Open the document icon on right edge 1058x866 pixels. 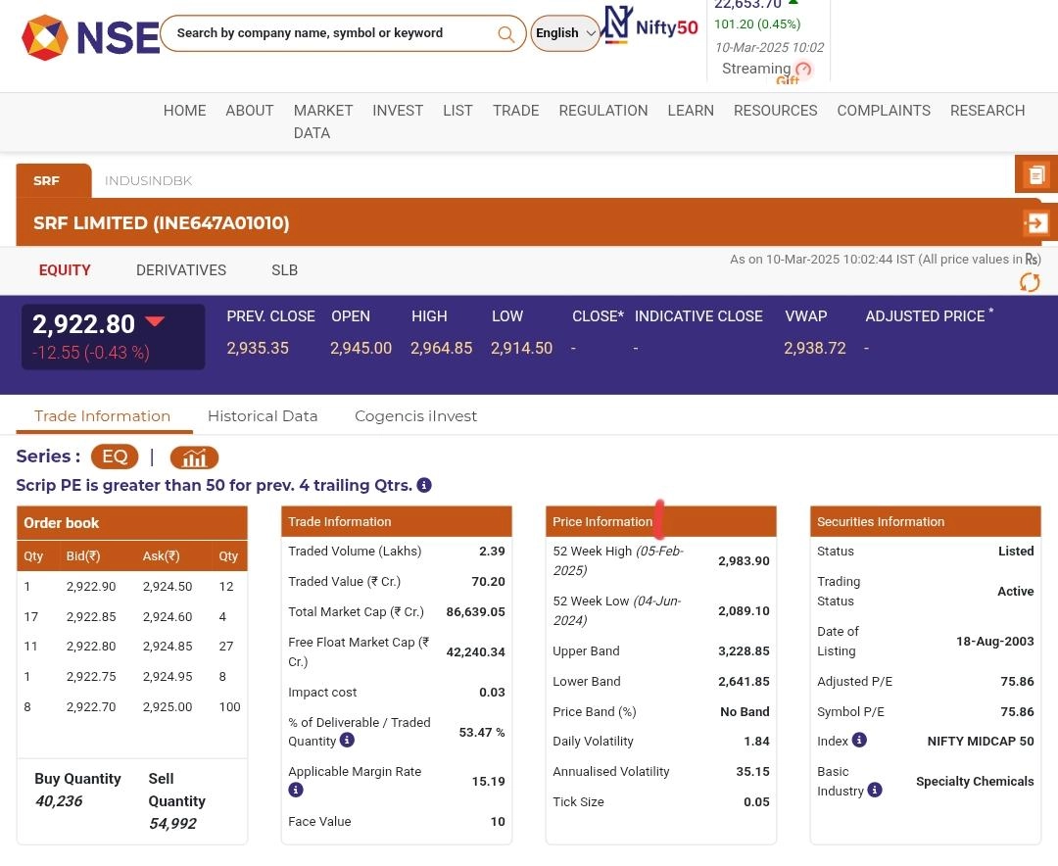point(1035,175)
